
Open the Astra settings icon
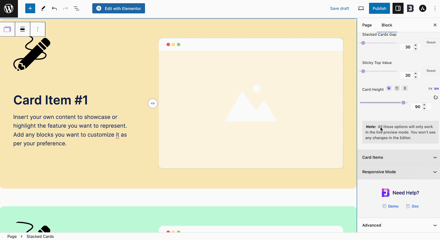pyautogui.click(x=423, y=9)
